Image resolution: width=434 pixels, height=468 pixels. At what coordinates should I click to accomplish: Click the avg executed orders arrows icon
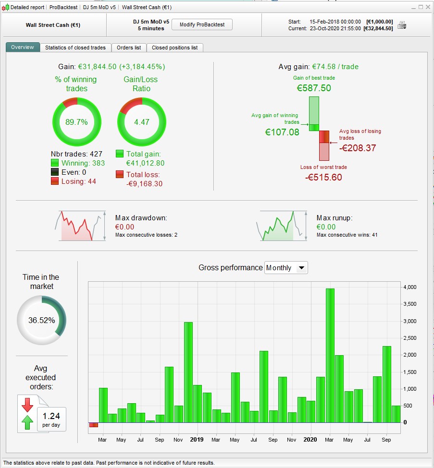27,414
